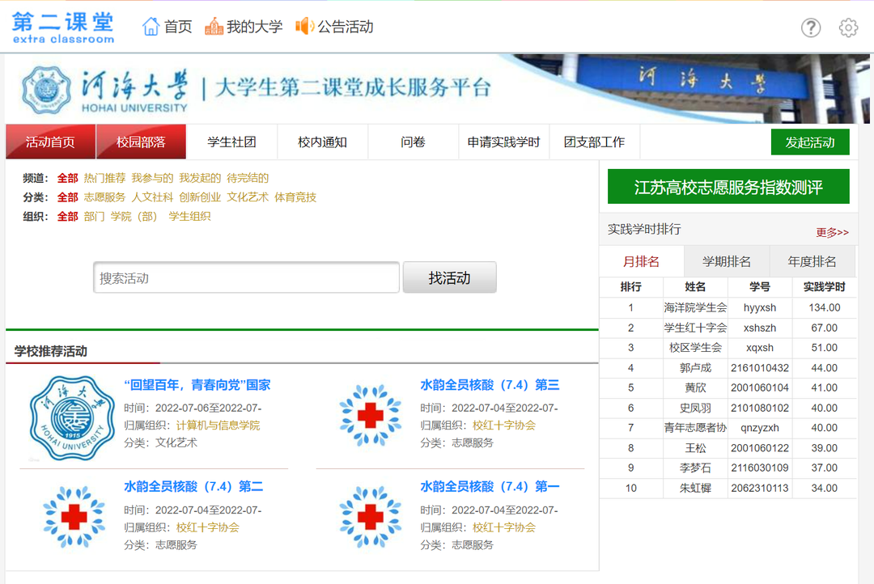Viewport: 874px width, 584px height.
Task: Open 江苏高校志愿服务指数测评 assessment
Action: pos(728,186)
